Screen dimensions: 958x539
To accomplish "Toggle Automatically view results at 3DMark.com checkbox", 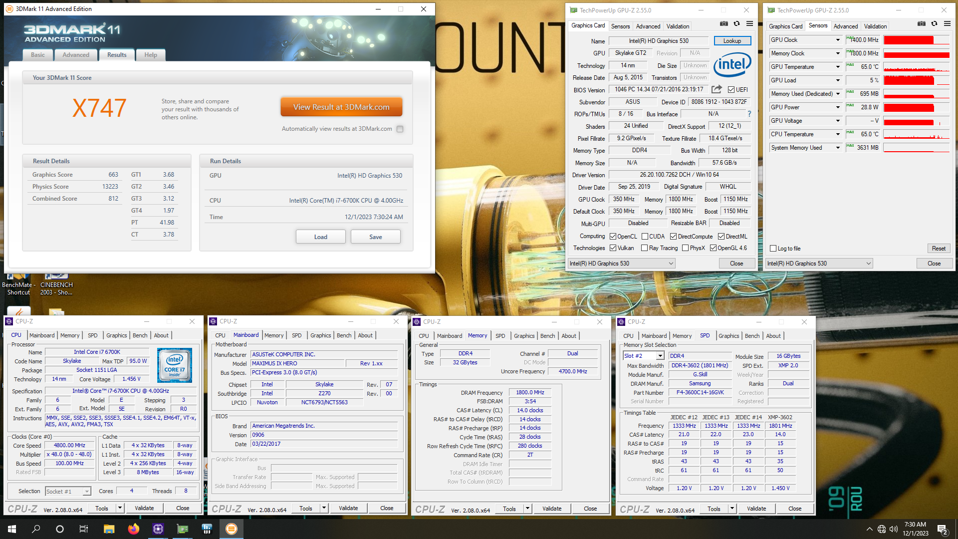I will tap(400, 129).
